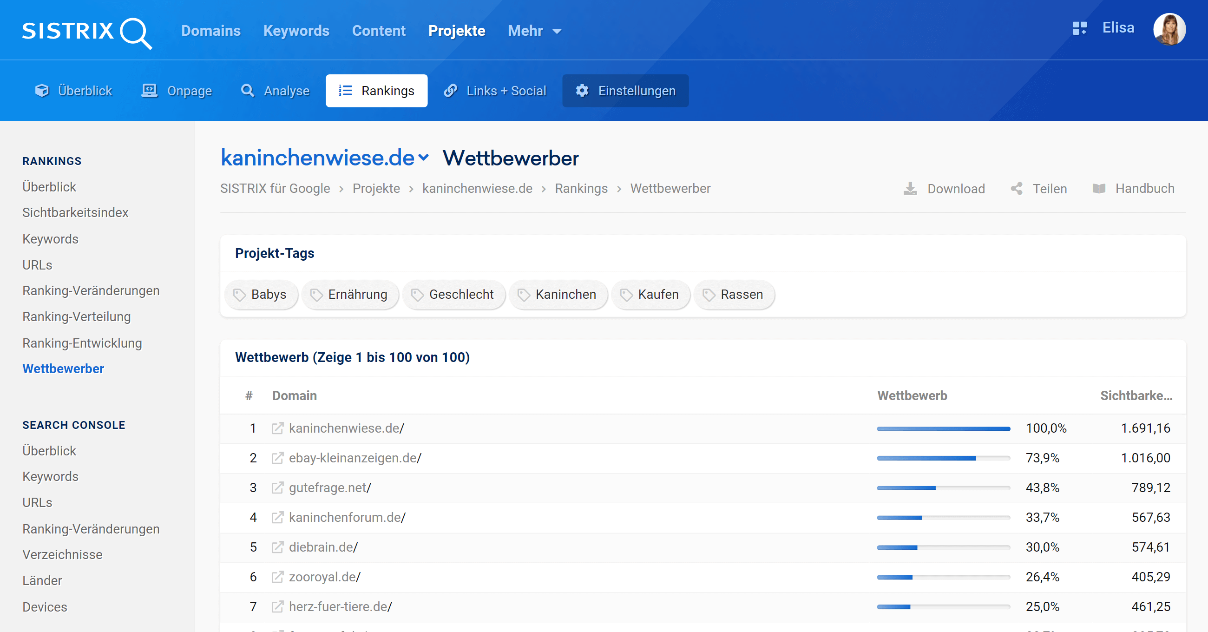Open external link icon for gutefrage.net
The image size is (1208, 632).
(278, 488)
